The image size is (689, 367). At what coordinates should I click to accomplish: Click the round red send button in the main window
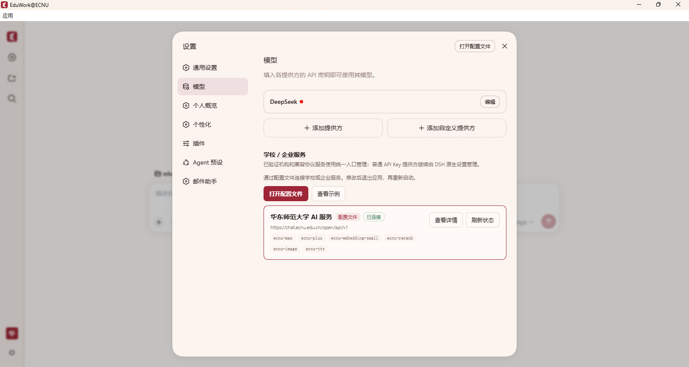tap(548, 221)
